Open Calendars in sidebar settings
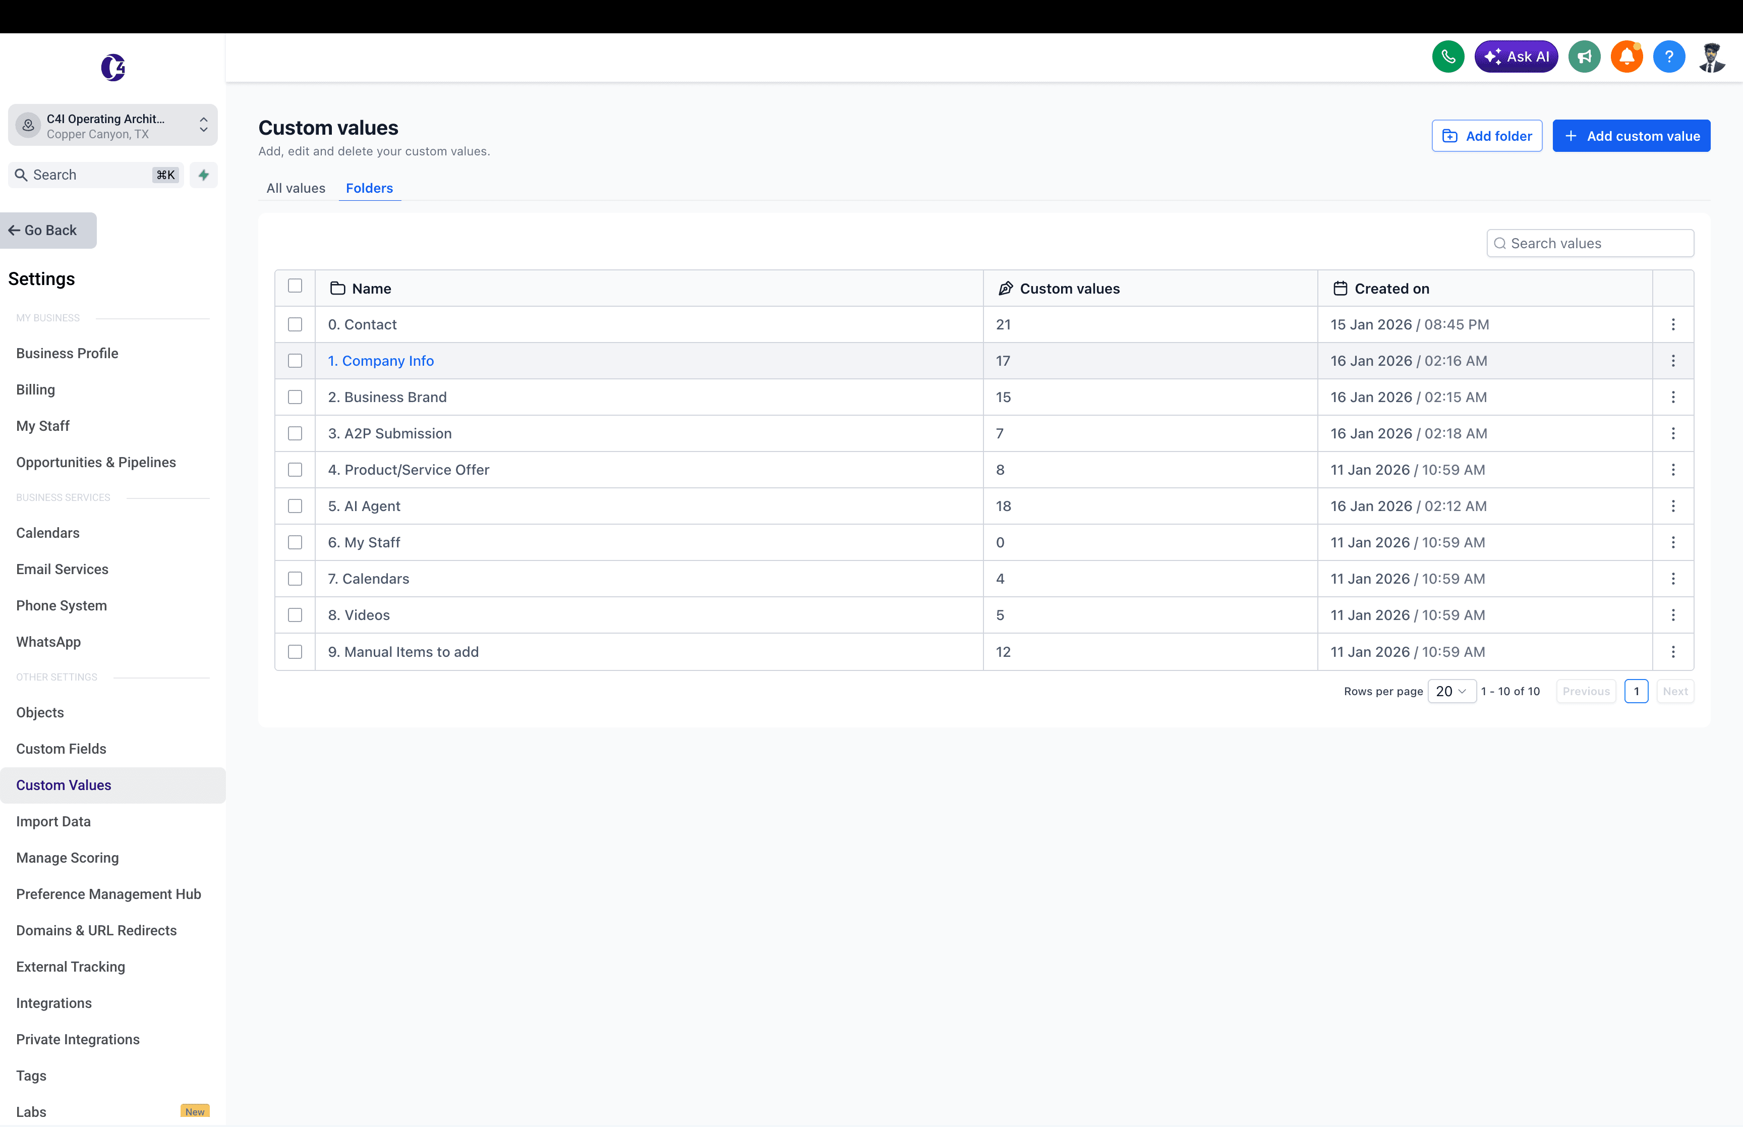Viewport: 1743px width, 1127px height. click(47, 533)
